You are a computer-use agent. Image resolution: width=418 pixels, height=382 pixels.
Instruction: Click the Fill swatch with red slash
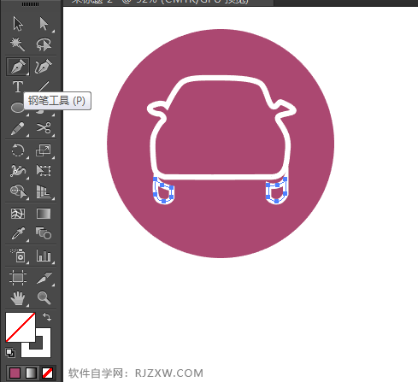pyautogui.click(x=21, y=327)
